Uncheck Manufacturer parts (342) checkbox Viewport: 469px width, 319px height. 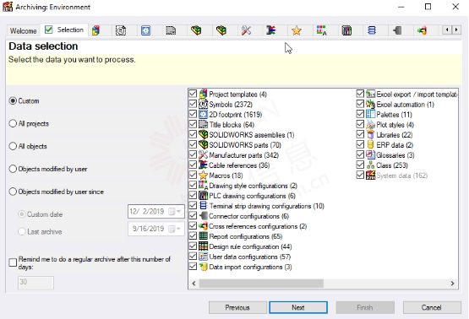click(x=193, y=154)
